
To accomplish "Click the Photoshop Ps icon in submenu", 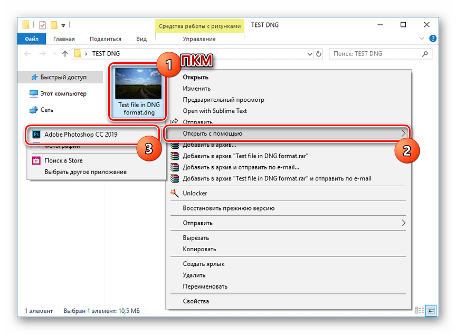I will [x=36, y=135].
